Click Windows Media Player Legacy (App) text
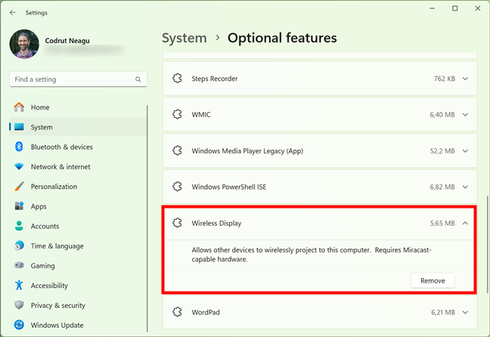Viewport: 490px width, 337px height. [247, 151]
